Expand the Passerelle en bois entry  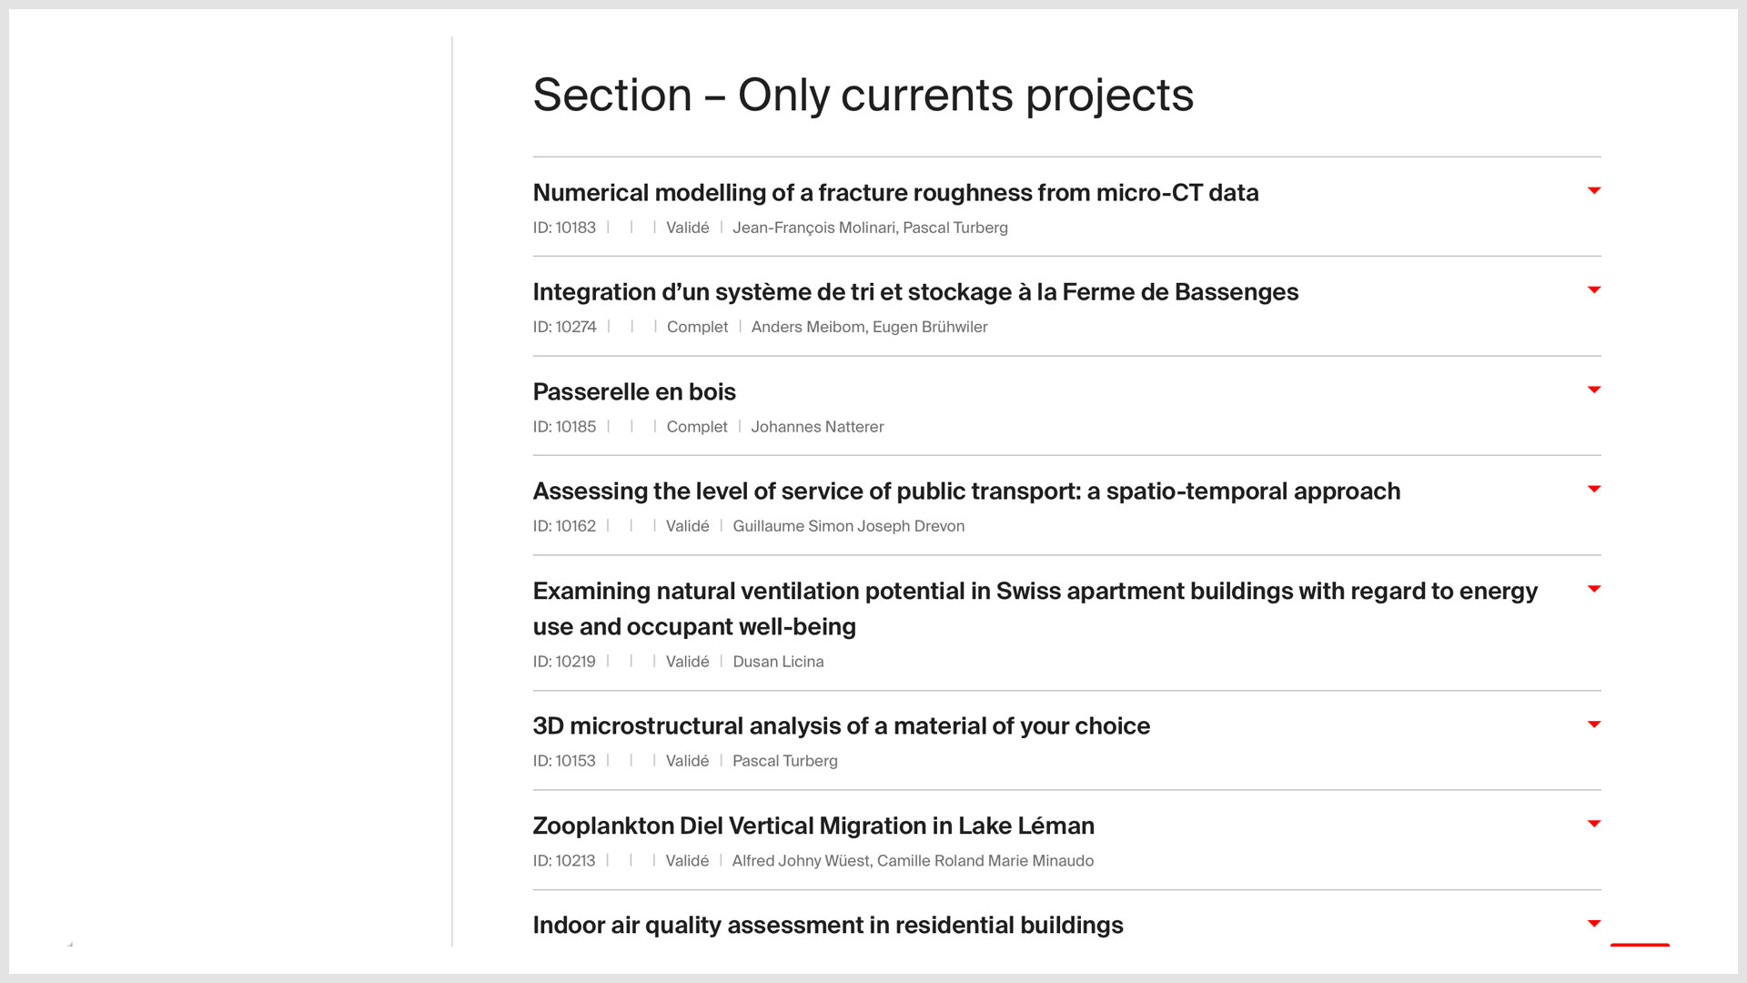[x=1595, y=390]
